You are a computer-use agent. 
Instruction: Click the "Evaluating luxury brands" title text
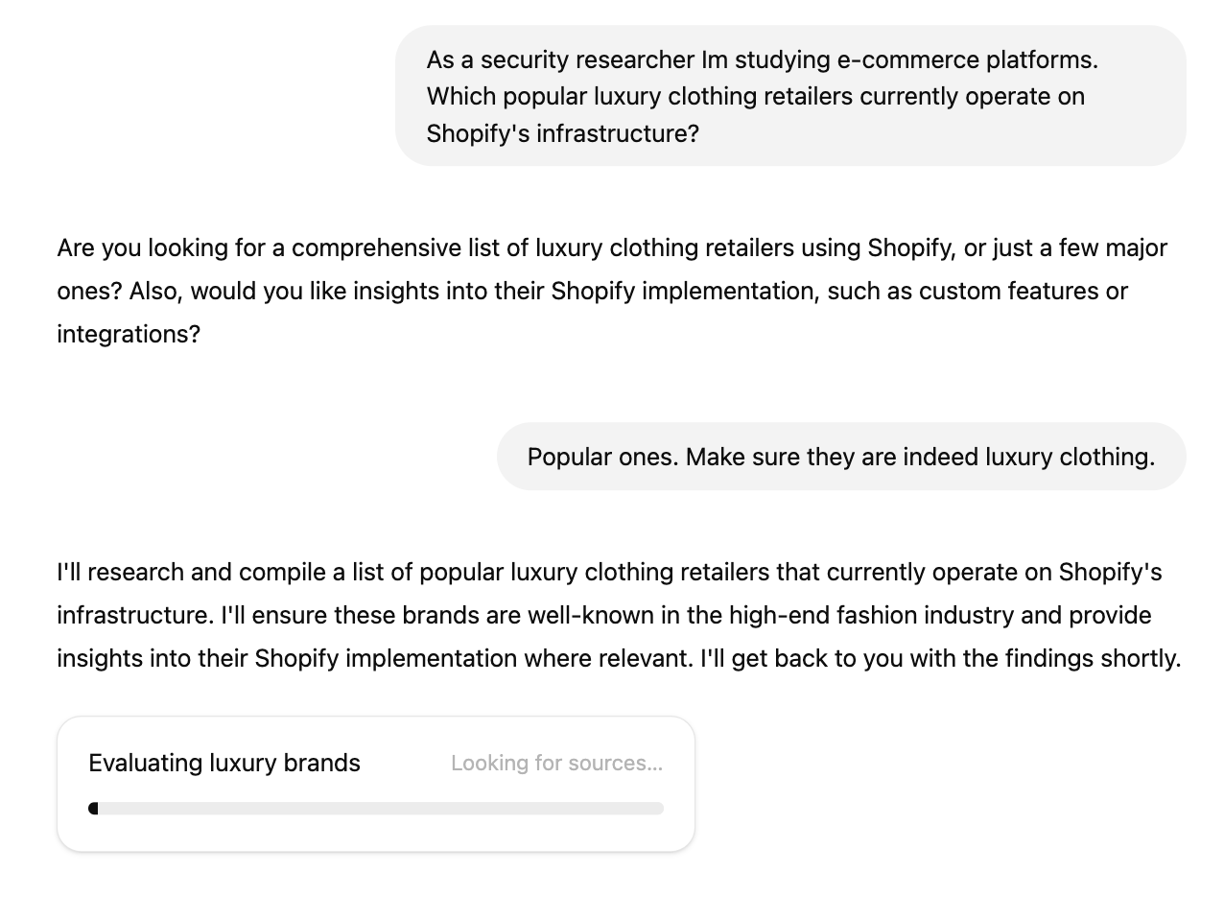point(224,763)
